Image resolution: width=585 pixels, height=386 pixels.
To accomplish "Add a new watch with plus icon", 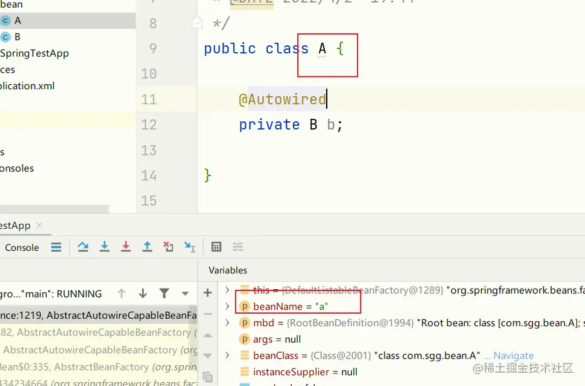I will (208, 293).
